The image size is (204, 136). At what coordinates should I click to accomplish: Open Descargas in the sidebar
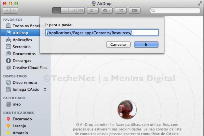click(x=22, y=61)
